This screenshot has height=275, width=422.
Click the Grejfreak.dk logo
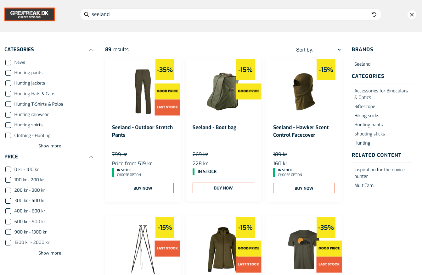point(30,14)
